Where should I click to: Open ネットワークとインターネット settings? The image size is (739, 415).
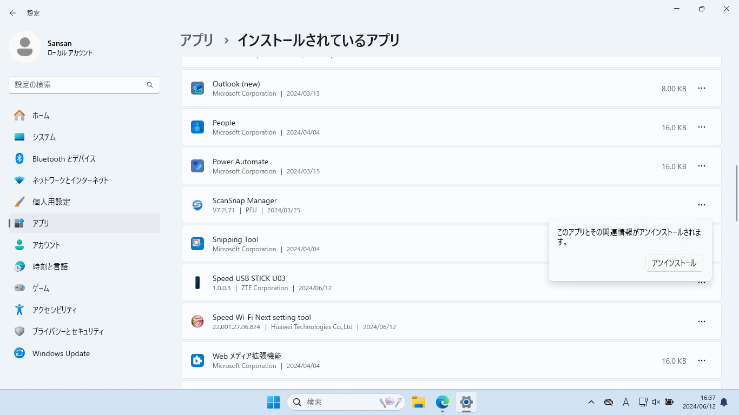pyautogui.click(x=84, y=180)
